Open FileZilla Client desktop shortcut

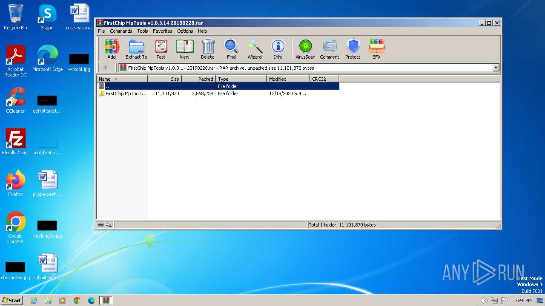tap(15, 142)
